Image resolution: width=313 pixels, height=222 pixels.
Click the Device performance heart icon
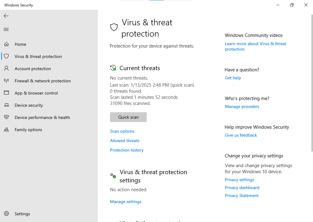6,117
